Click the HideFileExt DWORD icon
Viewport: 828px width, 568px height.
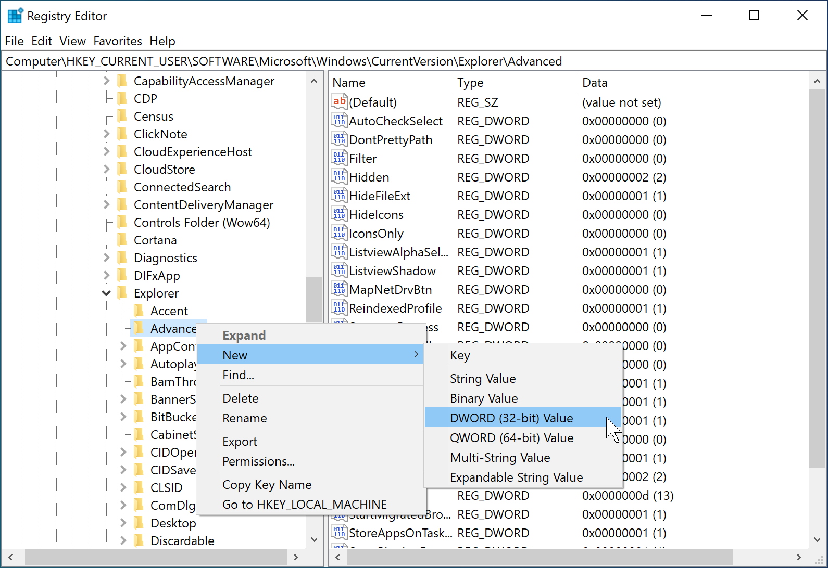tap(339, 196)
